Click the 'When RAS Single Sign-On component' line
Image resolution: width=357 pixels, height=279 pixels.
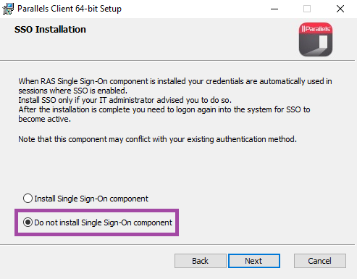[x=175, y=81]
